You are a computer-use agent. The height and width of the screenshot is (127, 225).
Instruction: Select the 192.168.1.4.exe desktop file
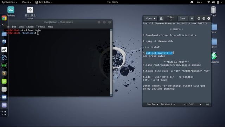coord(30,13)
